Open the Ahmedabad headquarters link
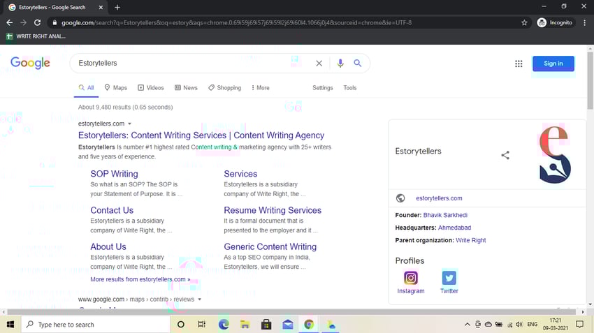 coord(454,228)
